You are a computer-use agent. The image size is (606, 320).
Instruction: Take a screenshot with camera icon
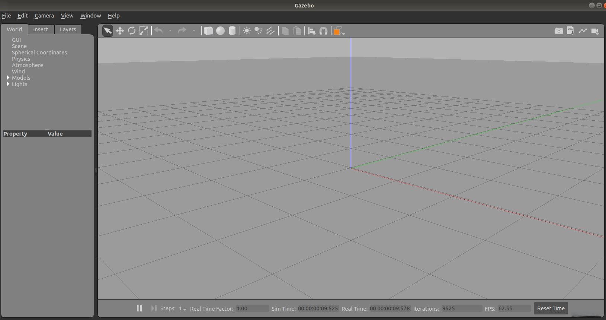pos(559,31)
